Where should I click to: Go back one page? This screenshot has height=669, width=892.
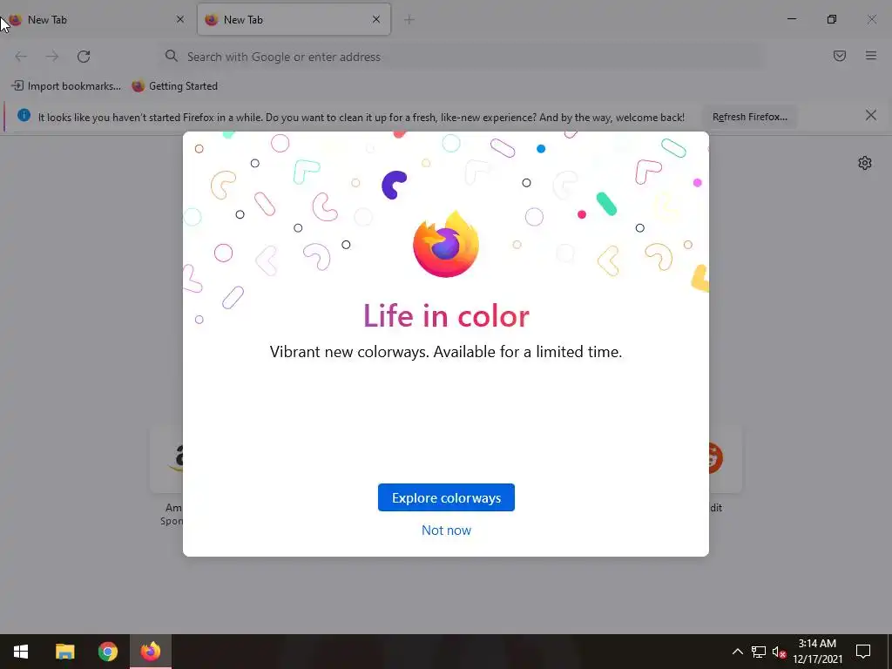[x=21, y=57]
